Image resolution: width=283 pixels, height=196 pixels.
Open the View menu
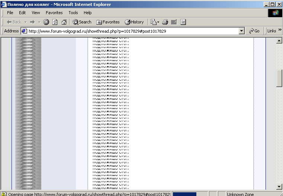click(x=36, y=13)
